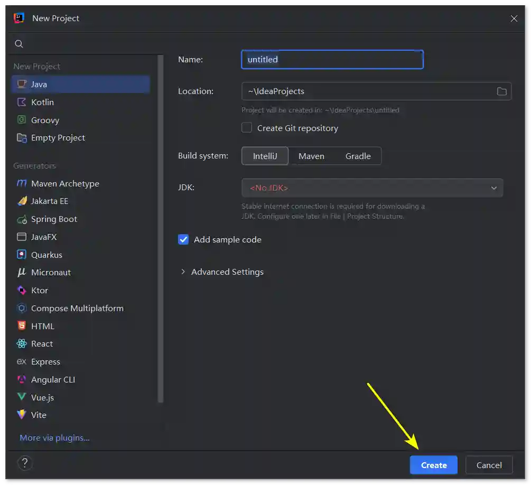Choose Empty Project from list

point(58,138)
